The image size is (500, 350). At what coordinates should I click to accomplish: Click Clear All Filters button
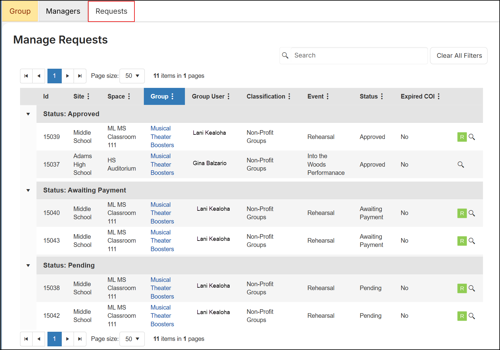pos(459,56)
